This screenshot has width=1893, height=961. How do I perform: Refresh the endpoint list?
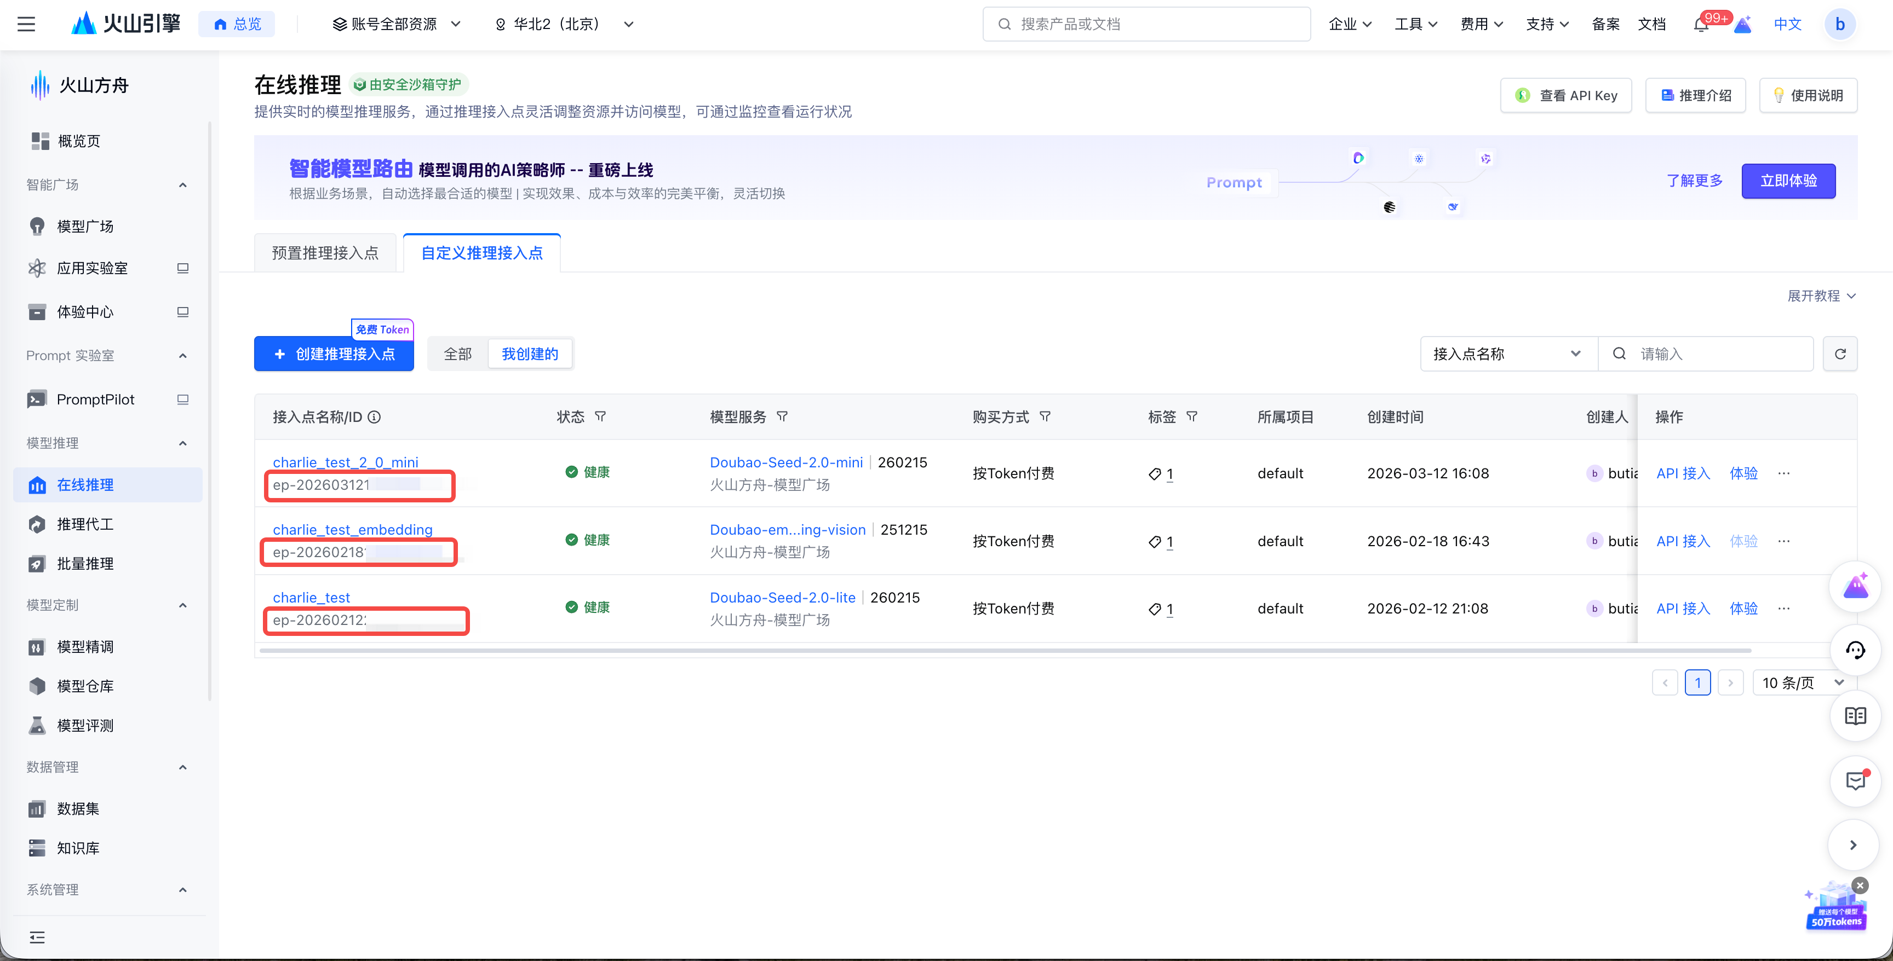[1840, 354]
